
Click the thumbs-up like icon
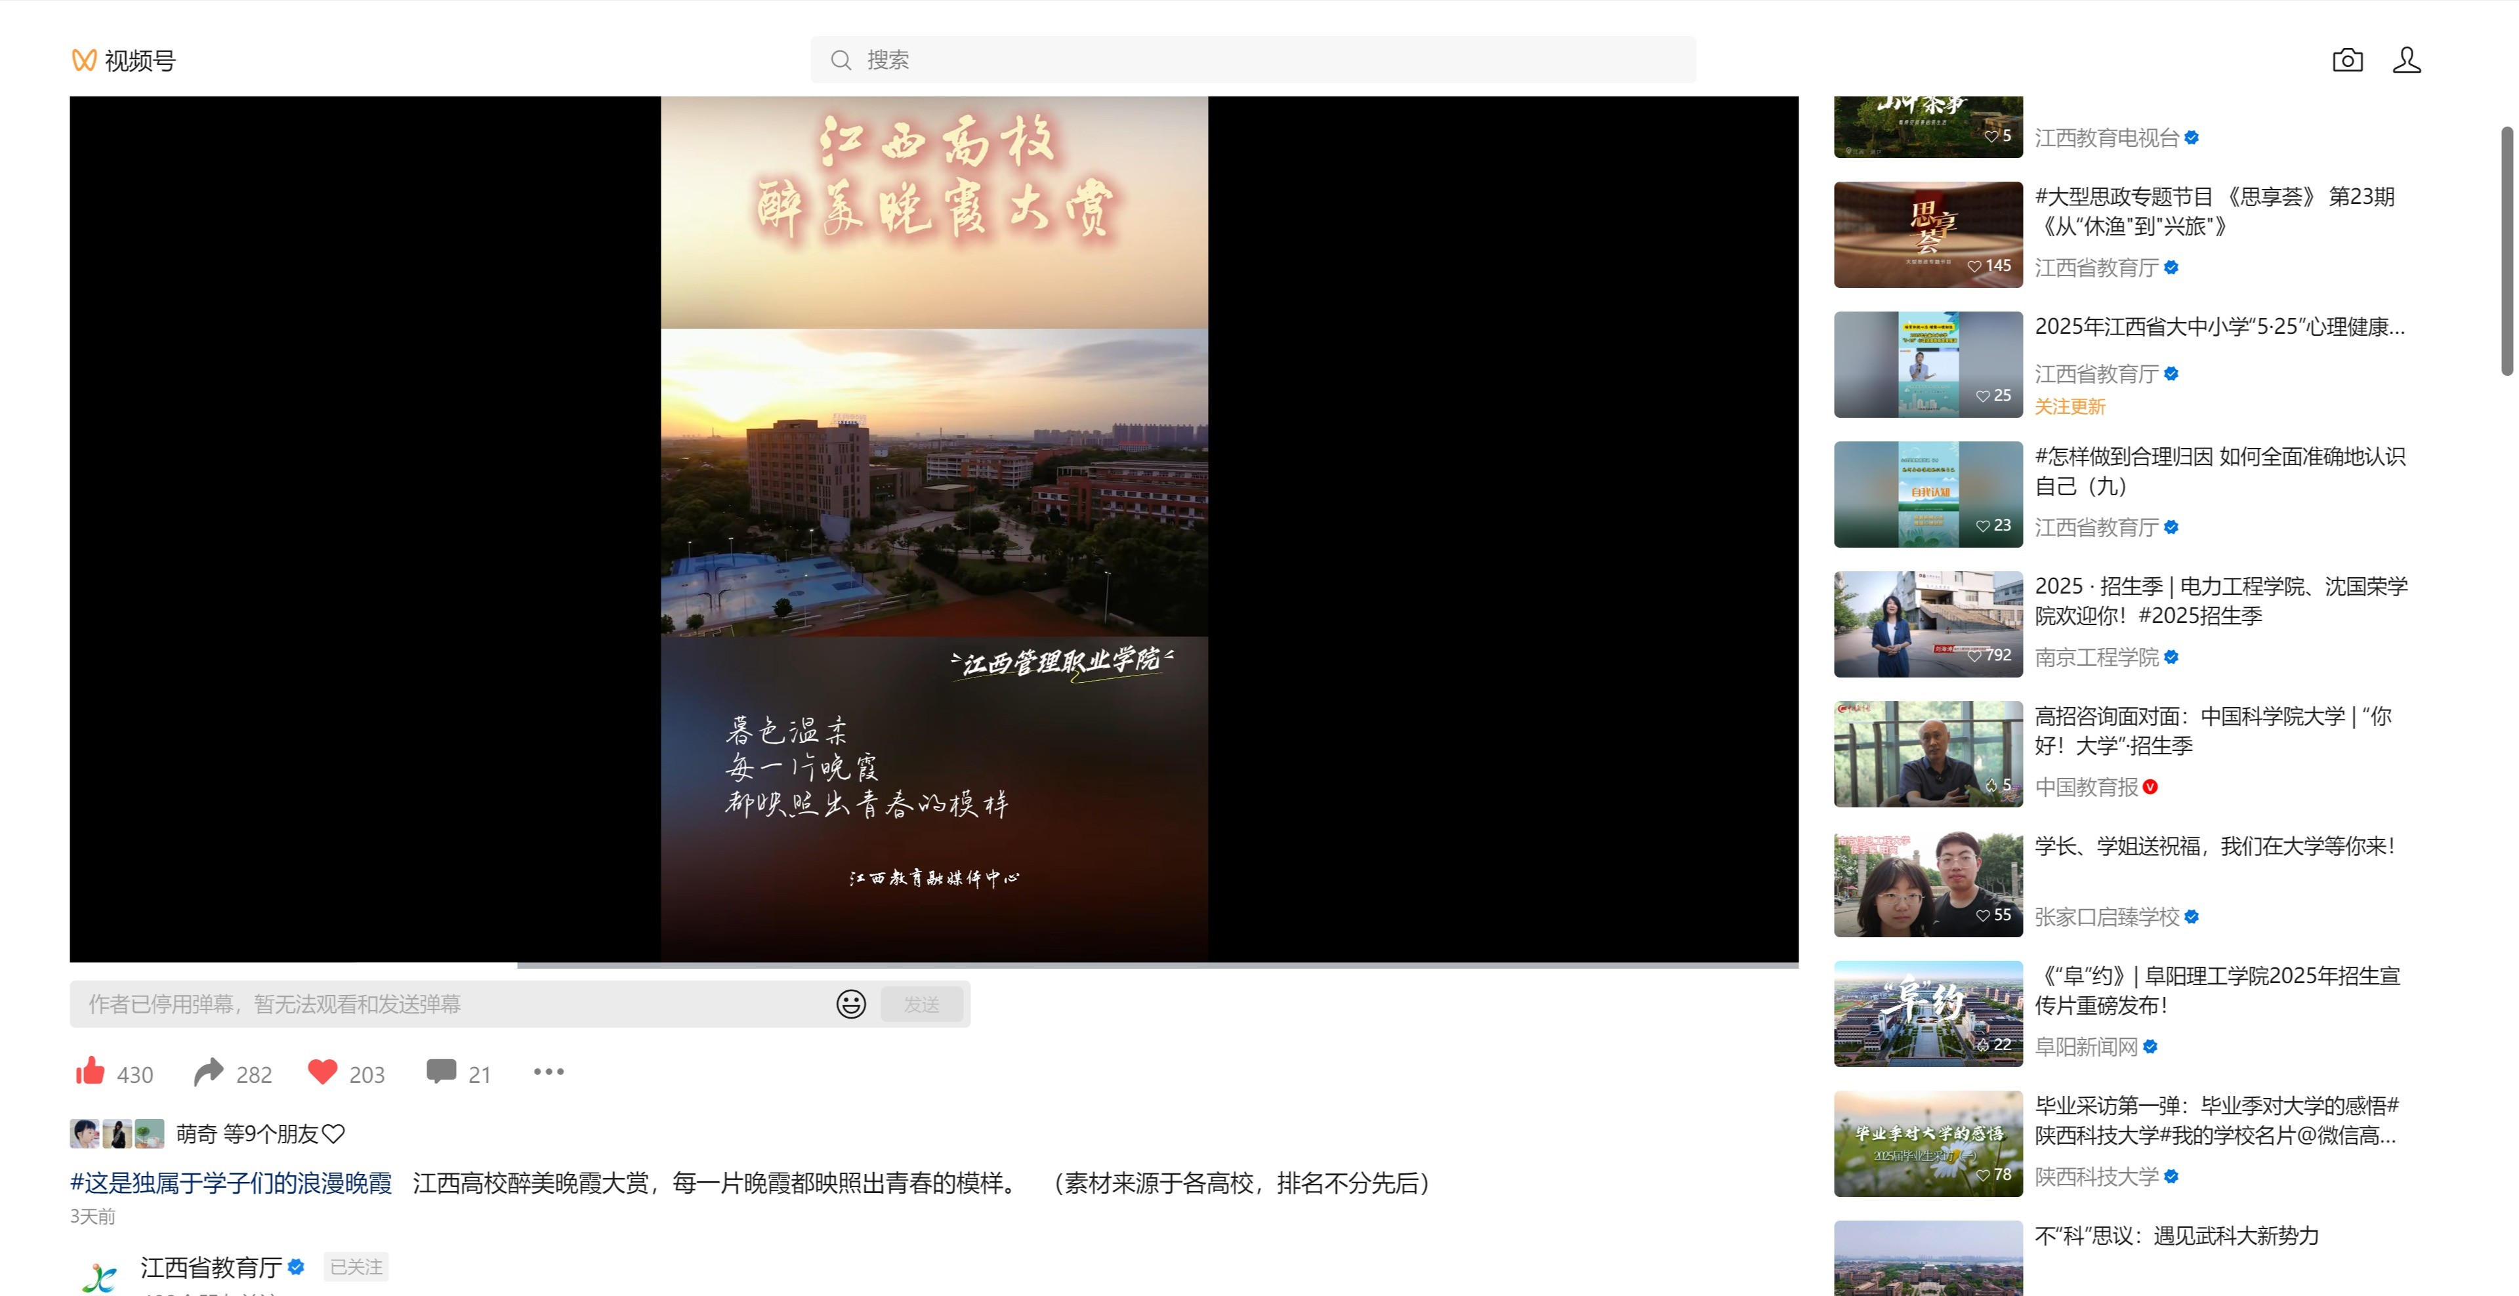coord(90,1072)
